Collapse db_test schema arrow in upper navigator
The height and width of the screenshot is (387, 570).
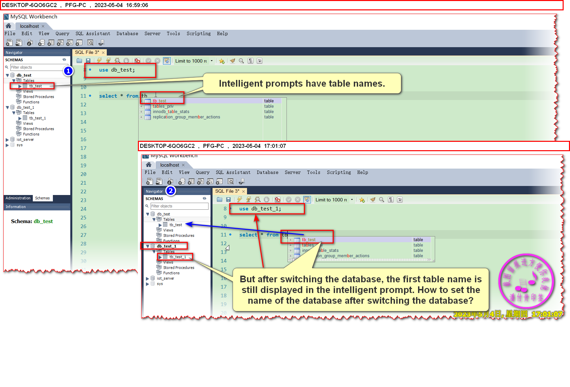click(7, 75)
